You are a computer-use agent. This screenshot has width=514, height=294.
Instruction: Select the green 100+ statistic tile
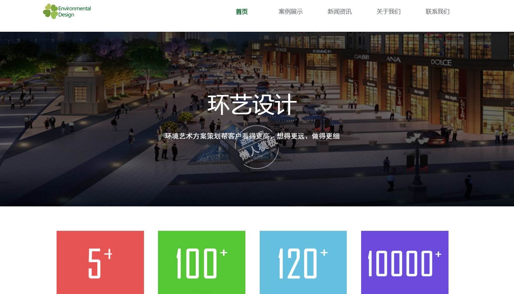(x=202, y=262)
